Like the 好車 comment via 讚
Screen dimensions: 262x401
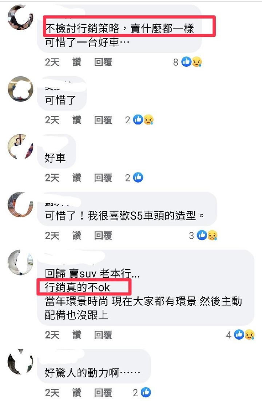coord(77,178)
